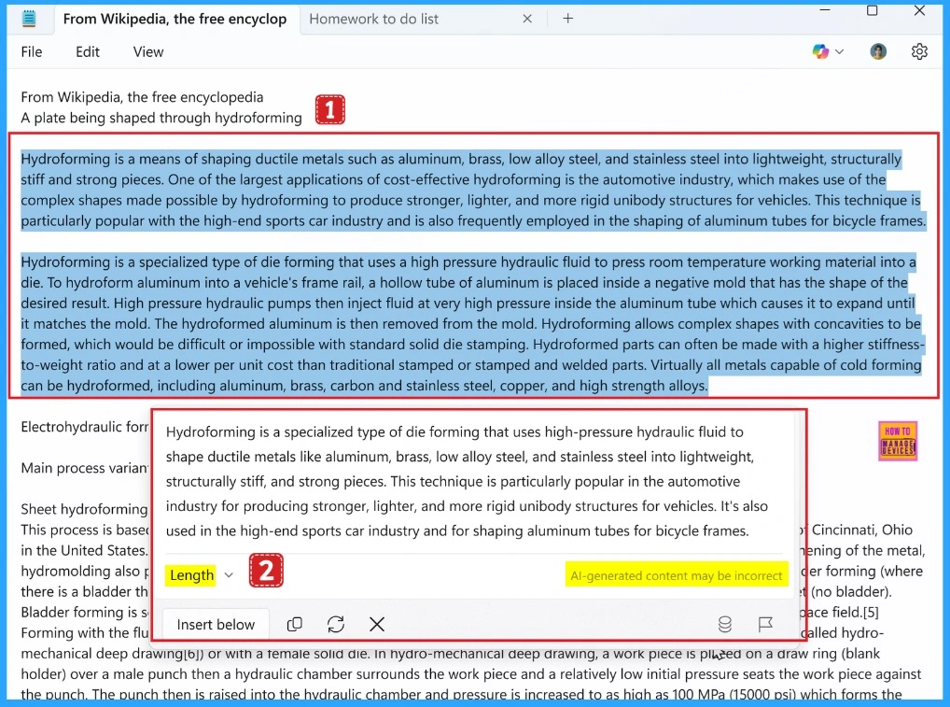
Task: Close the Notepad window
Action: click(919, 10)
